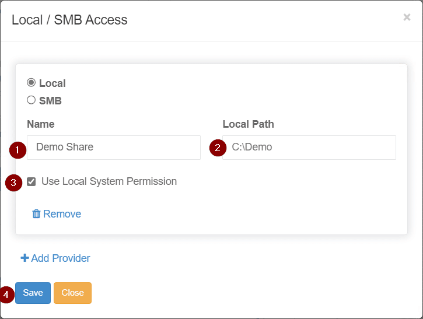Click the Name field containing Demo Share

114,148
